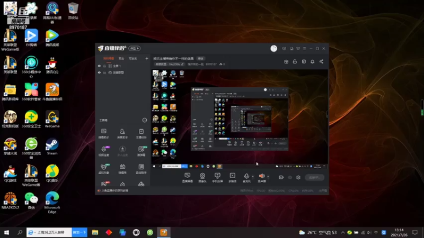Open the 主播任务 checklist tool
This screenshot has width=424, height=238.
141,134
